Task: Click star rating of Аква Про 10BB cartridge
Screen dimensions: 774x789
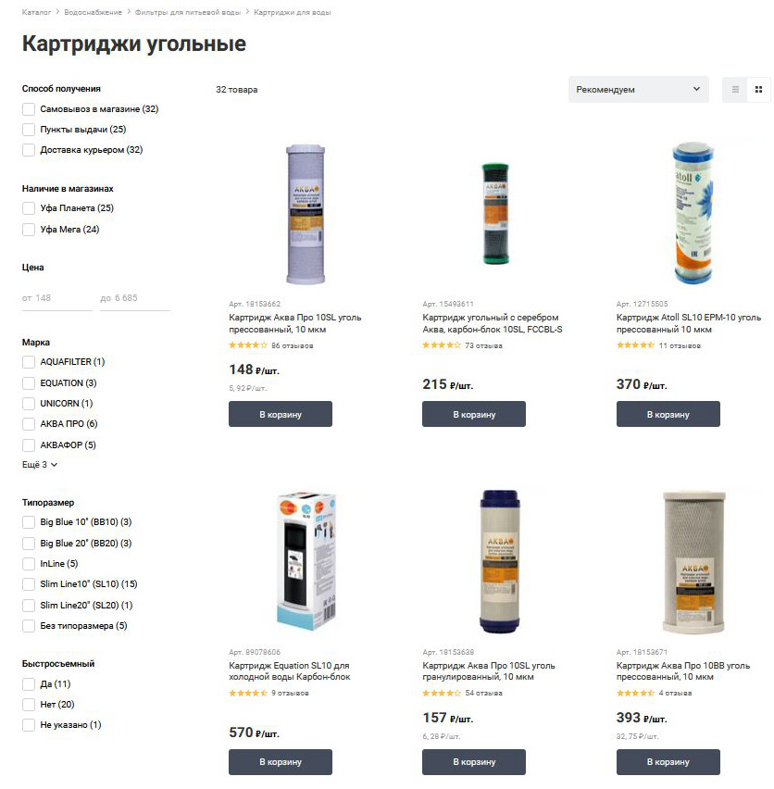Action: (635, 694)
